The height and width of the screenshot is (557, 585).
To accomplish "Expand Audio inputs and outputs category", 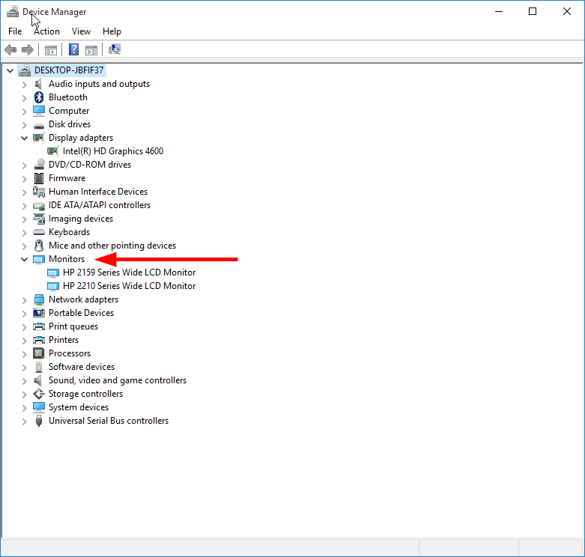I will (24, 85).
